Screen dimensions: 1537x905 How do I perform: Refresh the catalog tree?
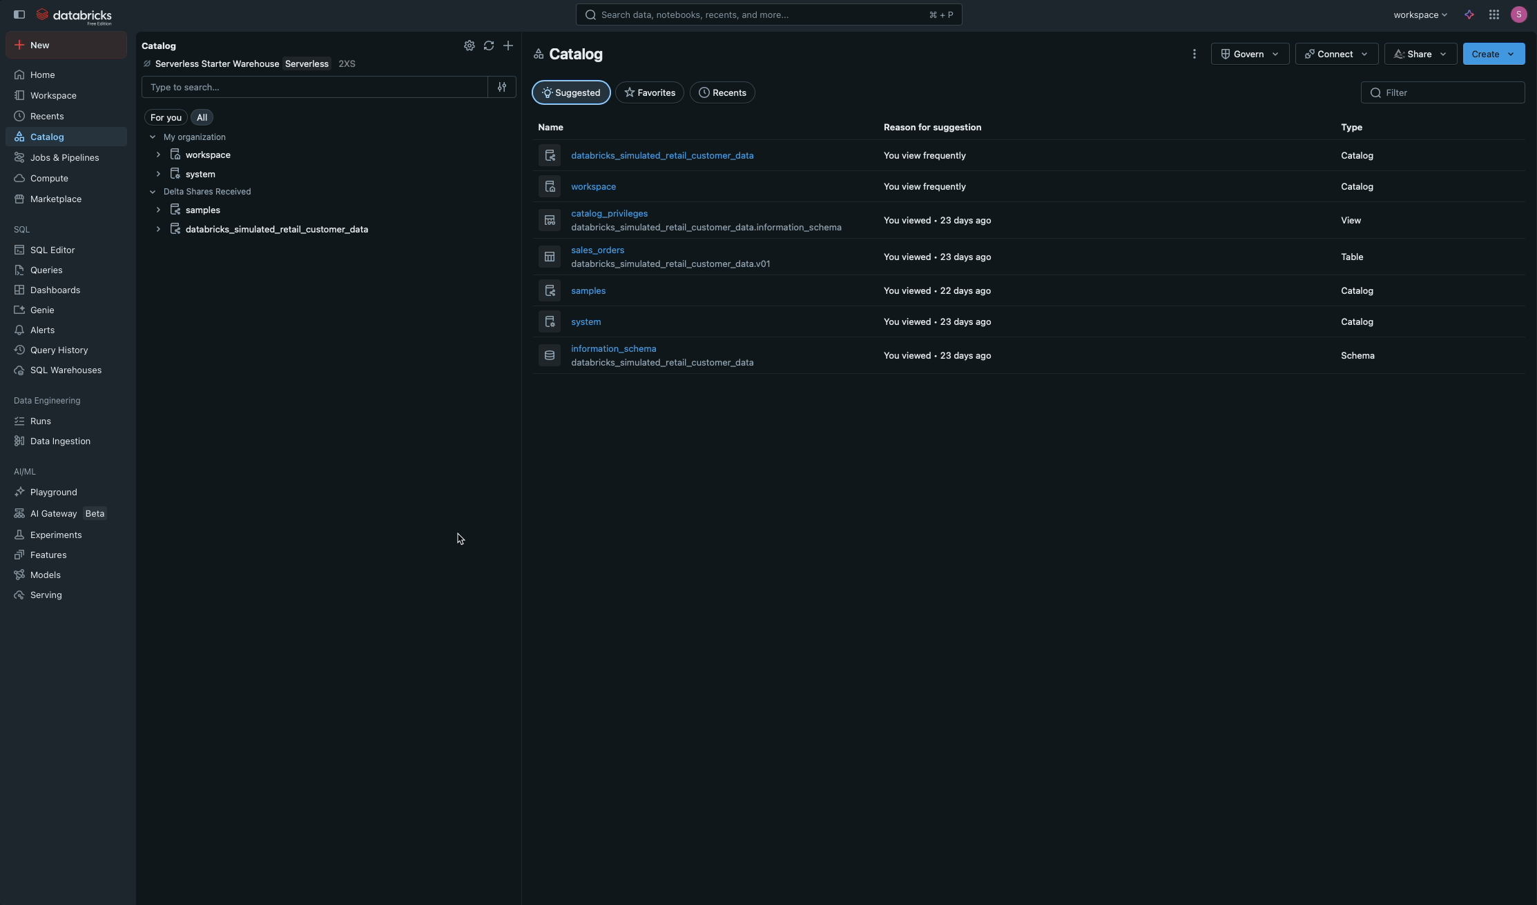(x=488, y=46)
